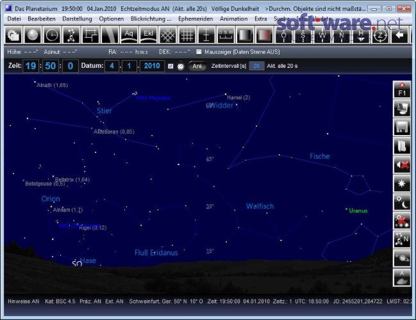416x320 pixels.
Task: Click the meridian marker icon
Action: coord(206,35)
